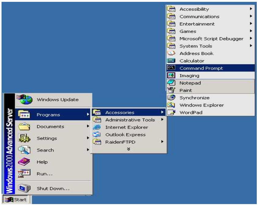Select the Synchronize menu label
258x205 pixels.
click(194, 98)
